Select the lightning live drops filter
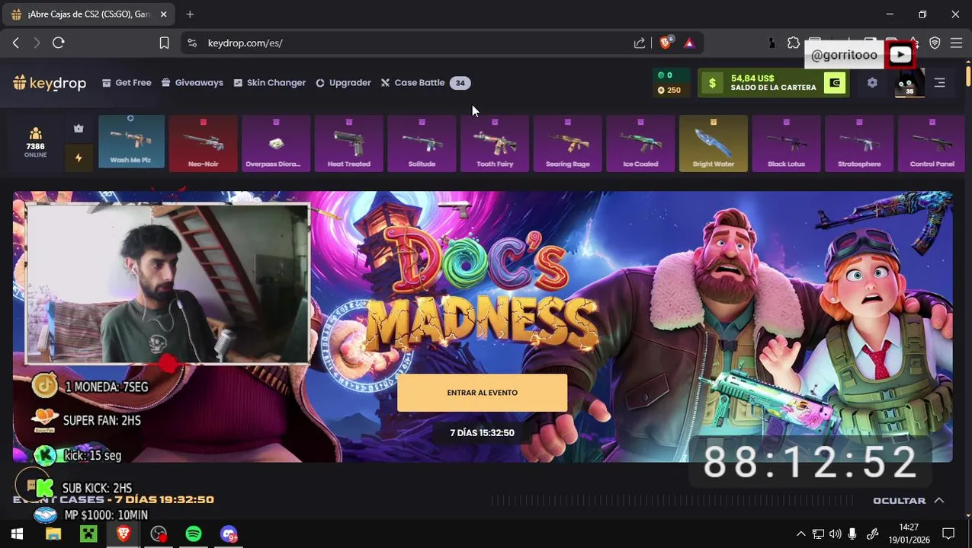 click(79, 158)
